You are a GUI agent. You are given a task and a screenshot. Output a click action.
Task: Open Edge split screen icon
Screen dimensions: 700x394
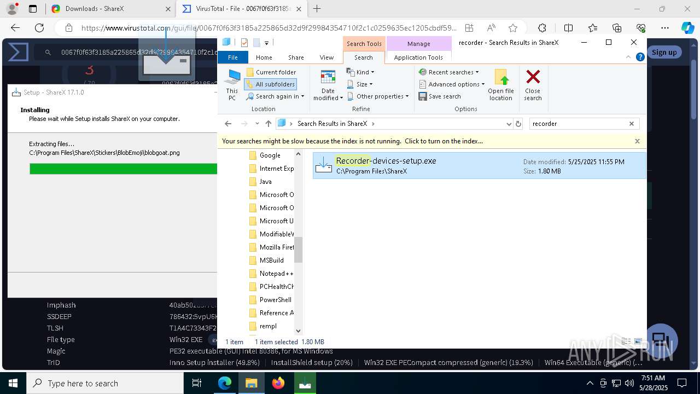click(568, 28)
